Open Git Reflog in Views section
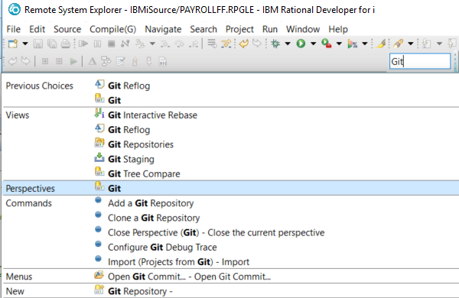The width and height of the screenshot is (459, 298). (129, 130)
